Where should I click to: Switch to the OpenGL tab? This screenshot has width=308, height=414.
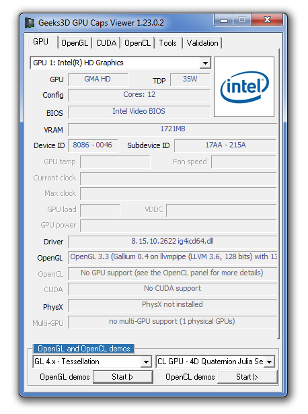tap(75, 43)
